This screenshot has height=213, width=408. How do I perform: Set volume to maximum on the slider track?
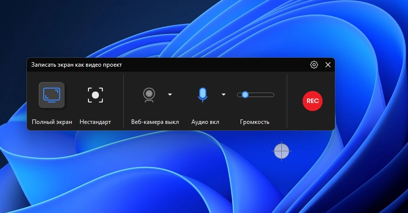tap(273, 95)
